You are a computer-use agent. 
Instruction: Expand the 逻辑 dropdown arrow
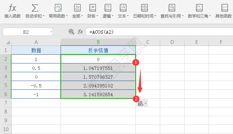coord(113,16)
